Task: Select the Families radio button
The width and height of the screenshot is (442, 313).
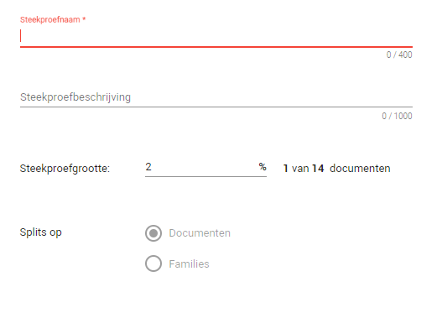Action: (153, 263)
